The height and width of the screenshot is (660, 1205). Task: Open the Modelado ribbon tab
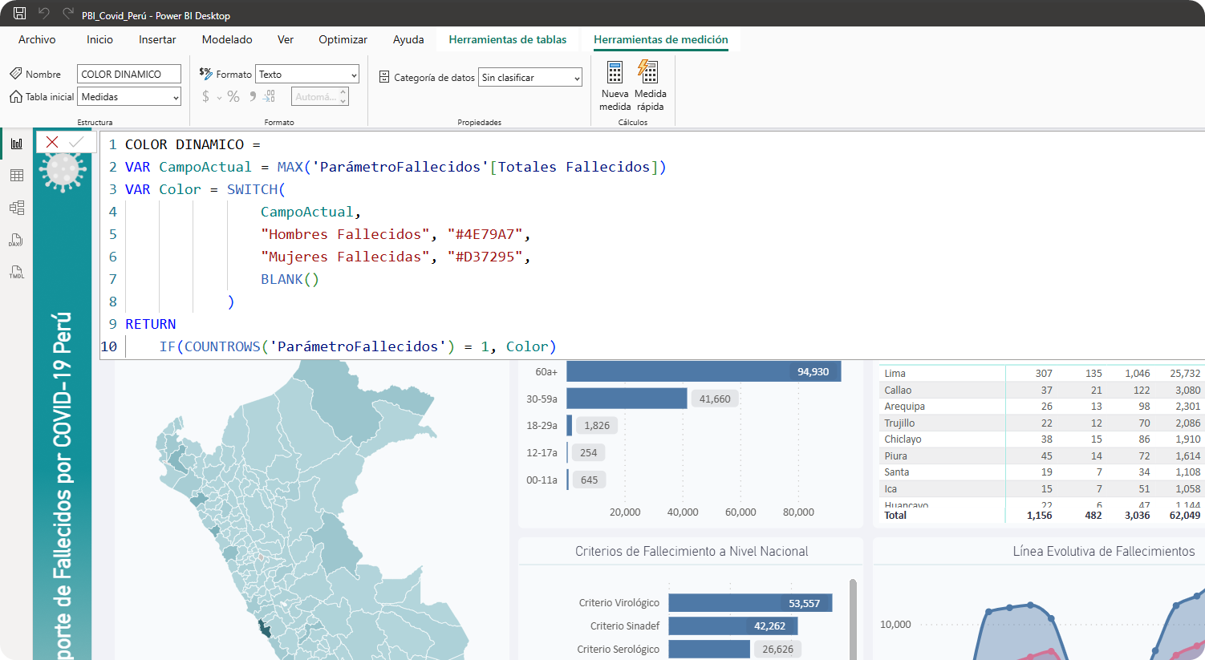(227, 39)
